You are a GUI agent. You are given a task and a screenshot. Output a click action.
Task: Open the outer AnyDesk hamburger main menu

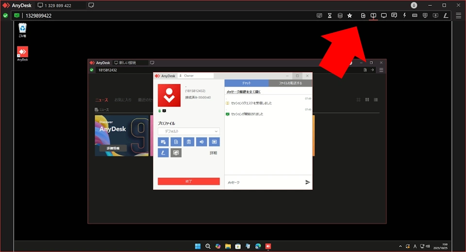pyautogui.click(x=459, y=16)
